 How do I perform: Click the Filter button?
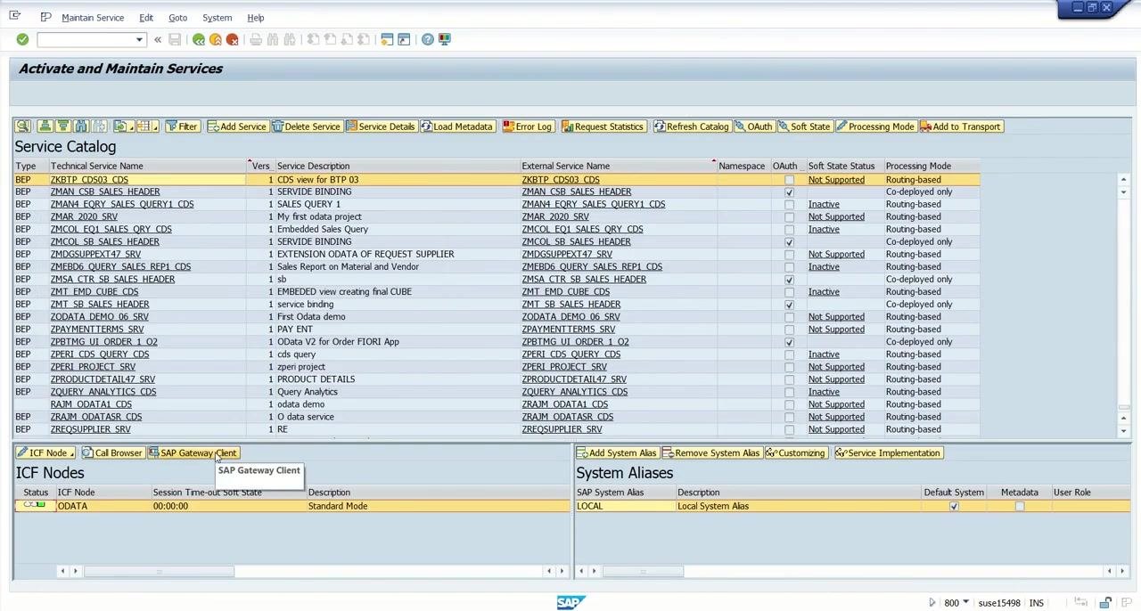pos(182,126)
